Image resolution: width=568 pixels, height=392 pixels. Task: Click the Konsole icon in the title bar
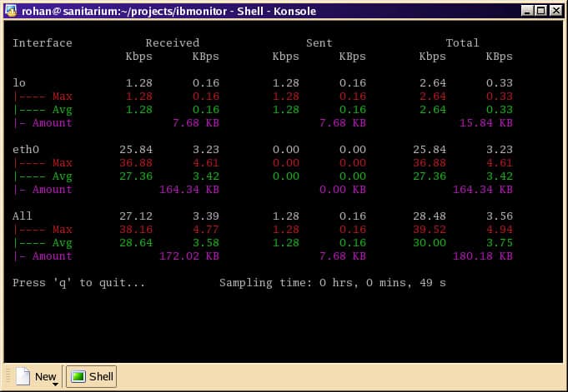(x=11, y=11)
